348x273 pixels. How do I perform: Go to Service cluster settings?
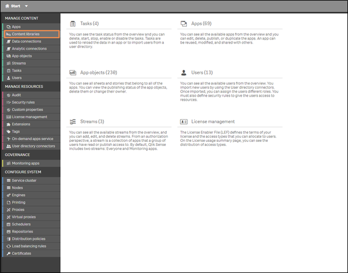point(32,181)
